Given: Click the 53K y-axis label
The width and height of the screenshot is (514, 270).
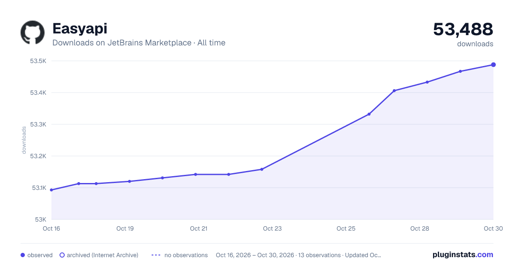Looking at the screenshot, I should 40,219.
